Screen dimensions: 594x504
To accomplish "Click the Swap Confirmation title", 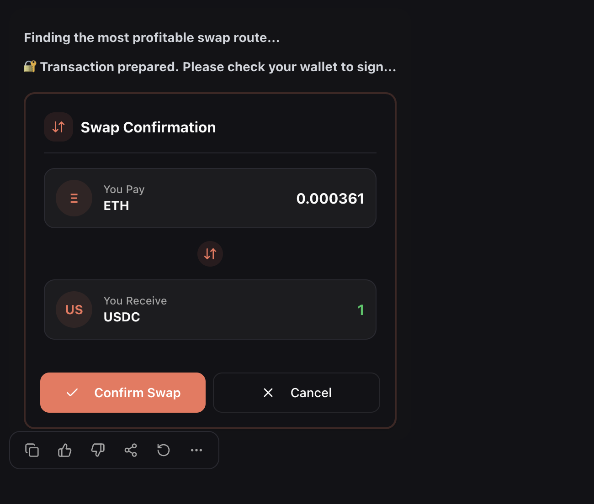I will 148,127.
